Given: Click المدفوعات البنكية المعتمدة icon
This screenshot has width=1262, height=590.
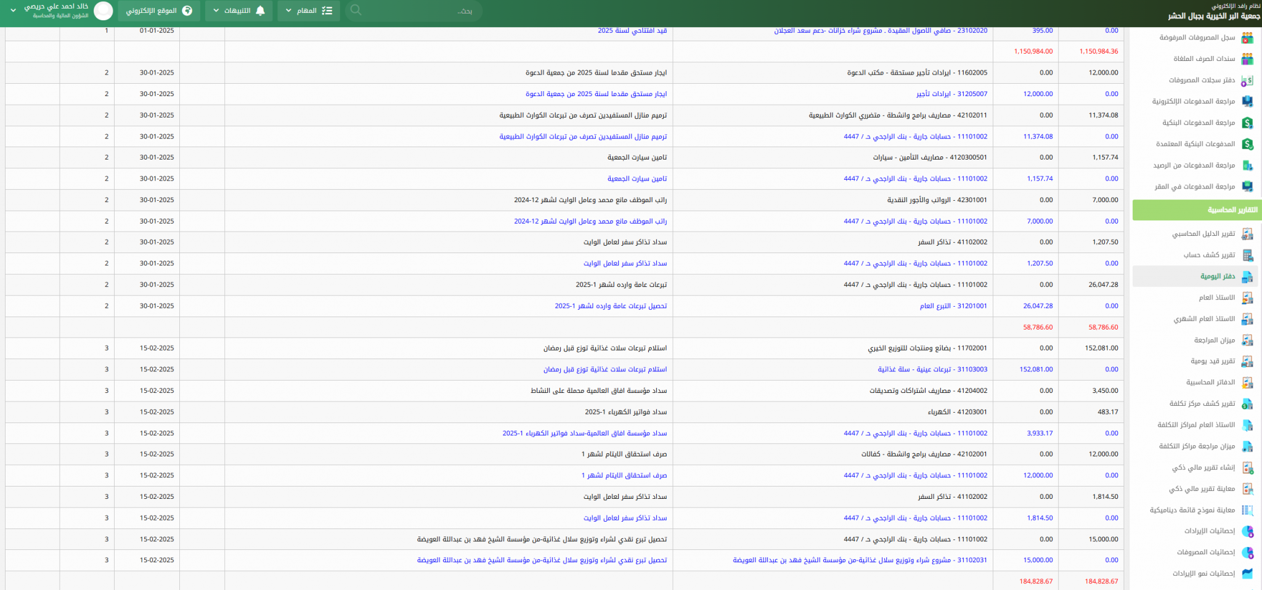Looking at the screenshot, I should (1247, 144).
